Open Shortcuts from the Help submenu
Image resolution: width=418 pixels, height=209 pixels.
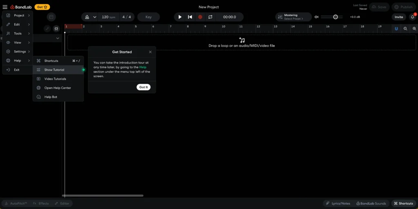58,61
